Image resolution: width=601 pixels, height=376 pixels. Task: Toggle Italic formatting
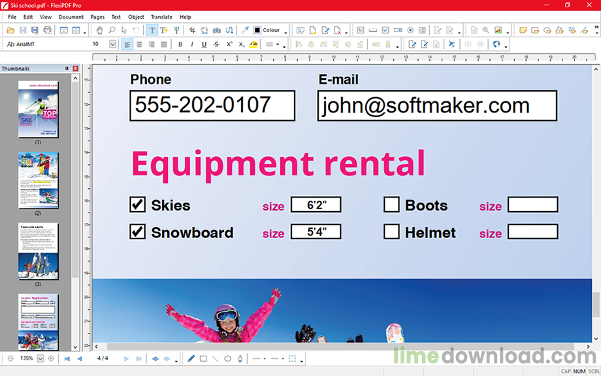point(192,44)
